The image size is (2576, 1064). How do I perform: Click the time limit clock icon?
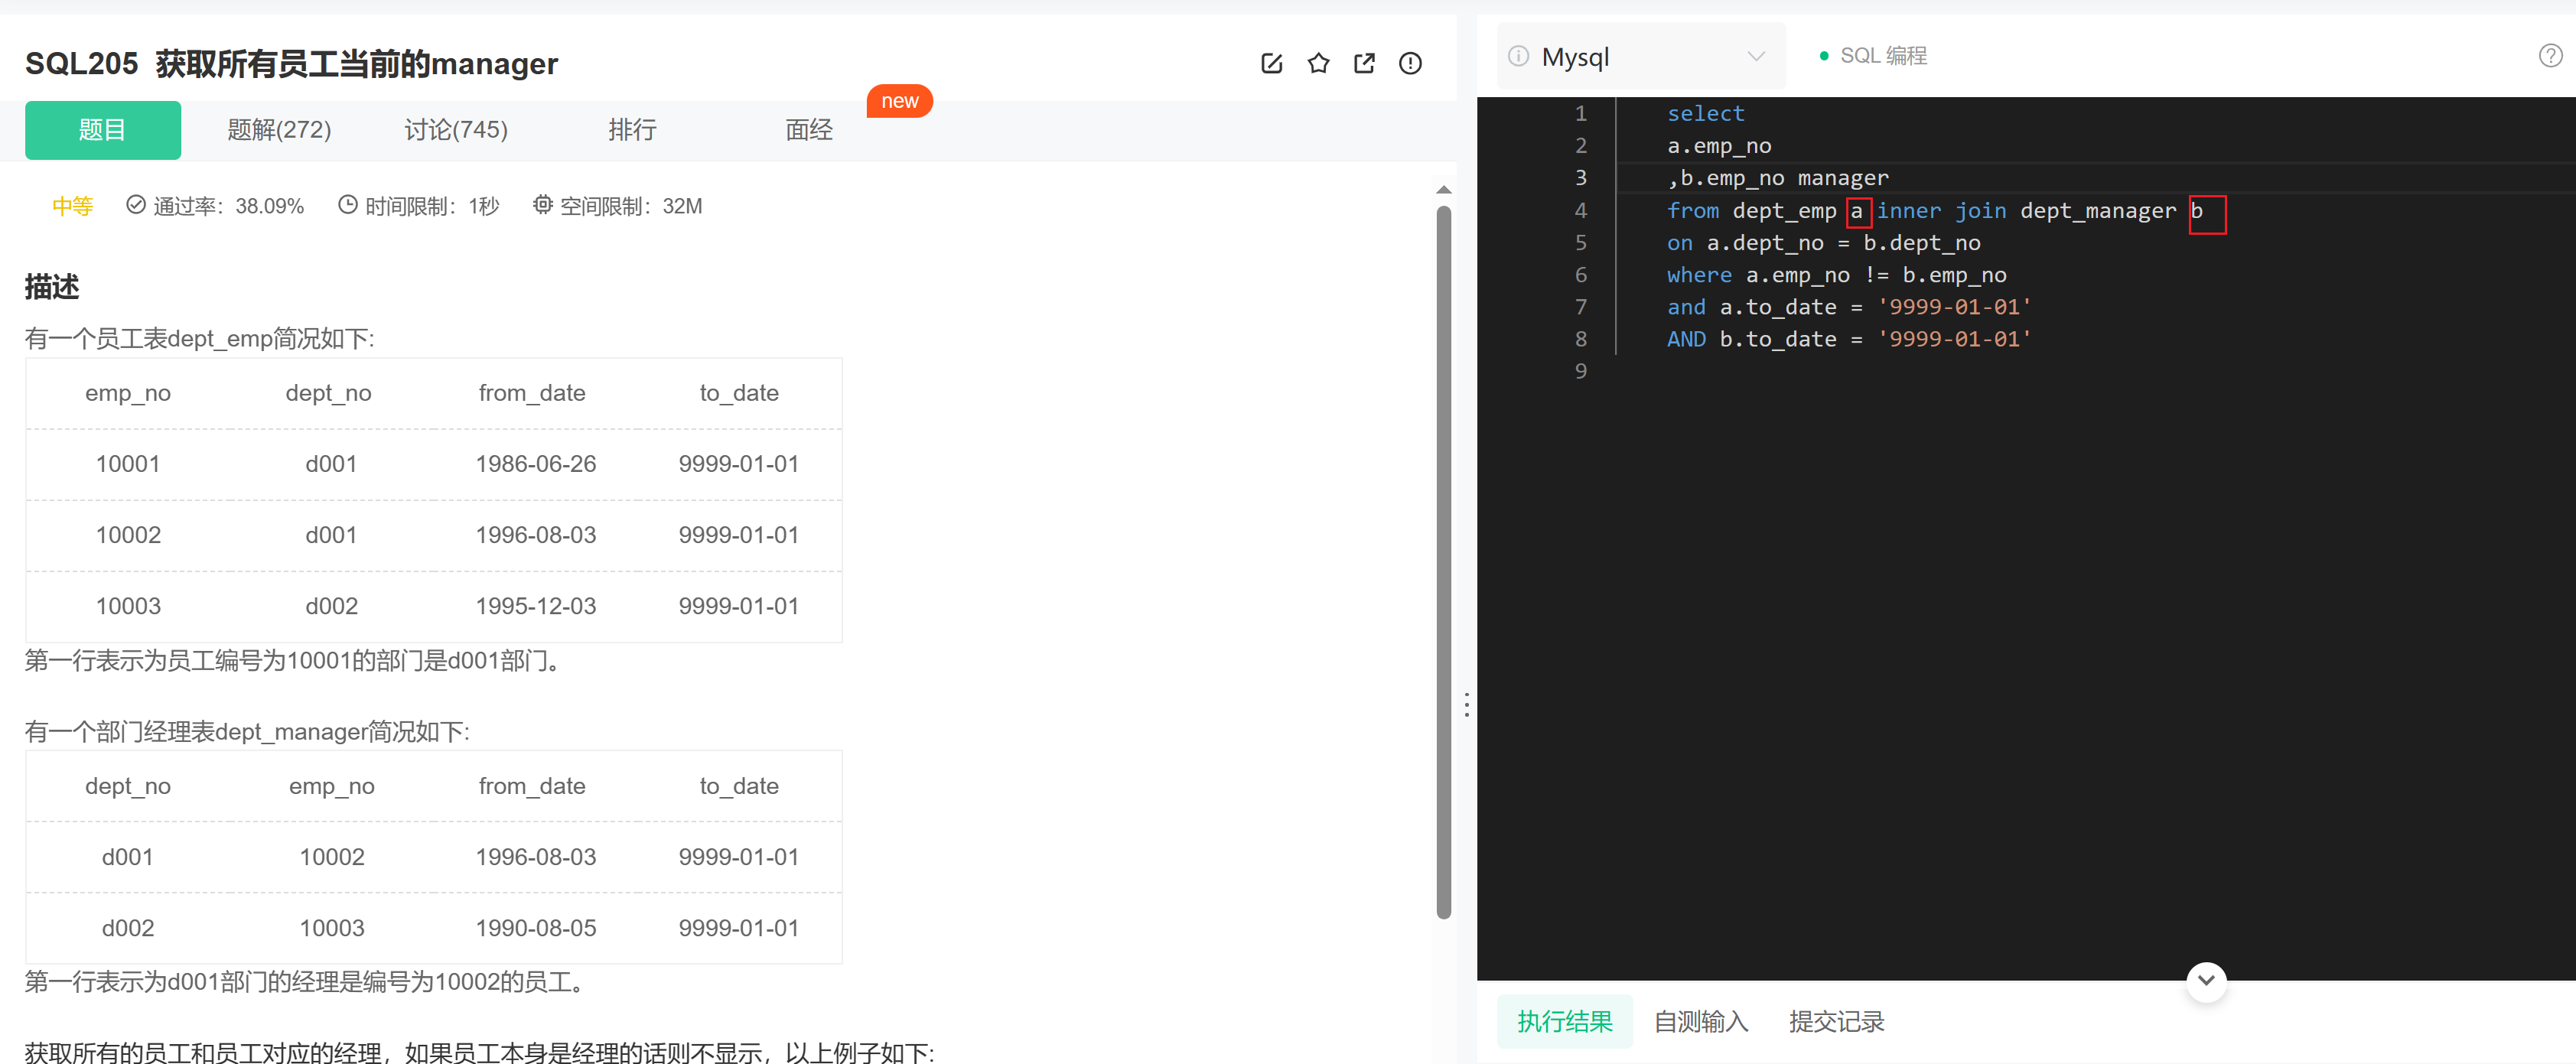(x=347, y=205)
